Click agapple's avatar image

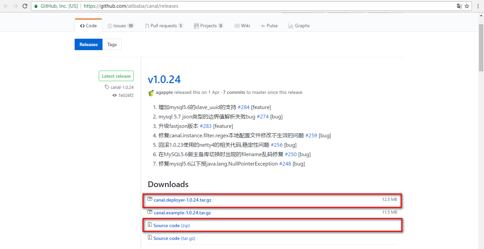coord(151,93)
